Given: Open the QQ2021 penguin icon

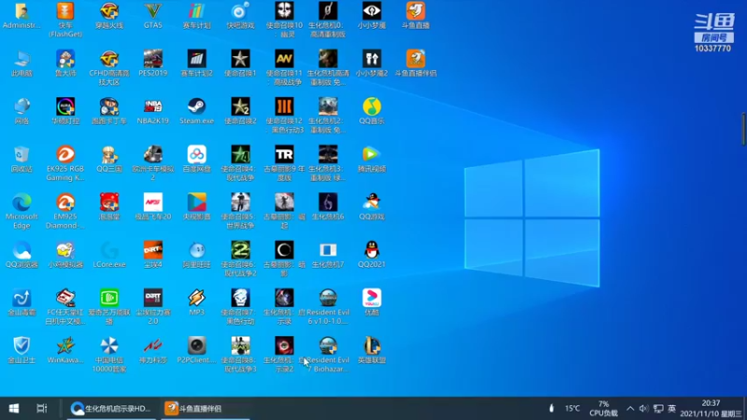Looking at the screenshot, I should point(372,254).
